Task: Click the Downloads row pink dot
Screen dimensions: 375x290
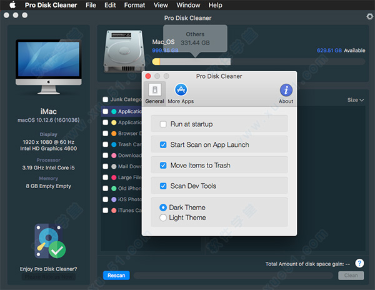Action: (x=114, y=156)
